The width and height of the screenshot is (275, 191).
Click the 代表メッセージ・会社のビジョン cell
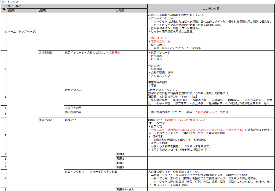(x=106, y=69)
